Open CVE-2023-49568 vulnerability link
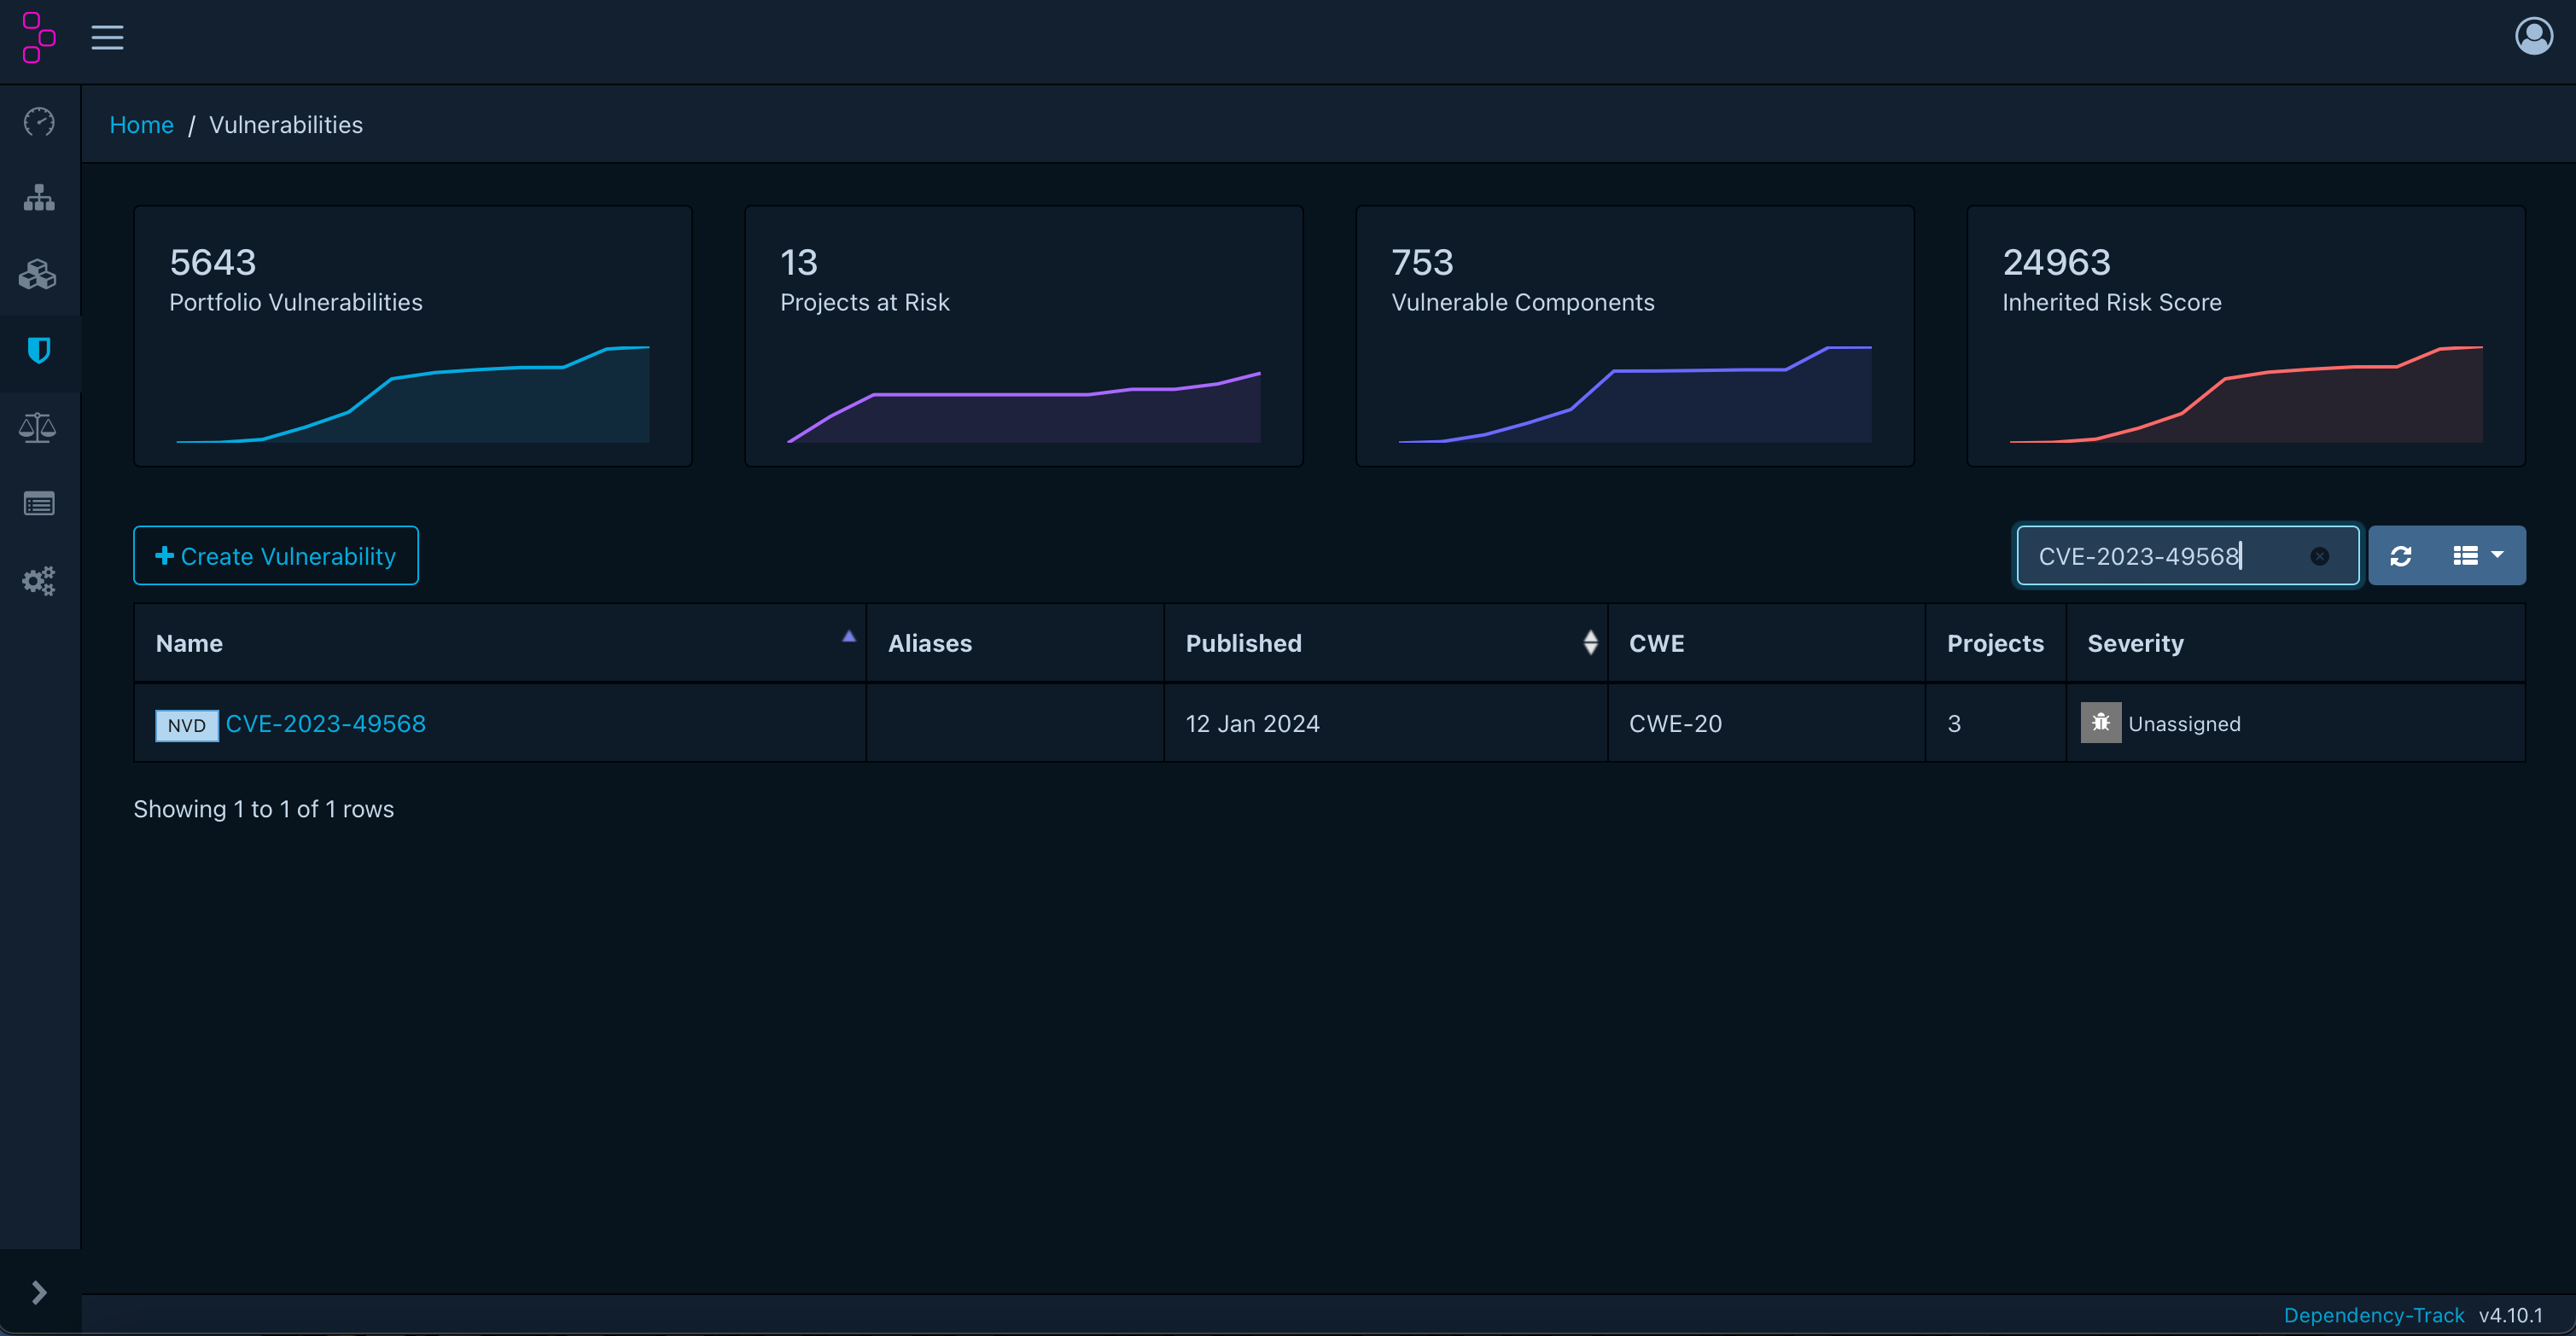 point(325,723)
